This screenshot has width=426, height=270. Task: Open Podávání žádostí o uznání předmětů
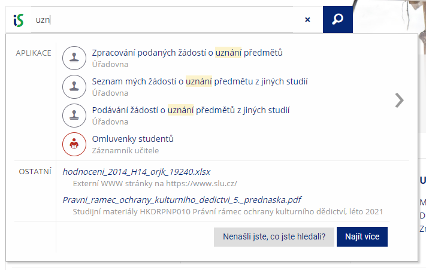(191, 110)
